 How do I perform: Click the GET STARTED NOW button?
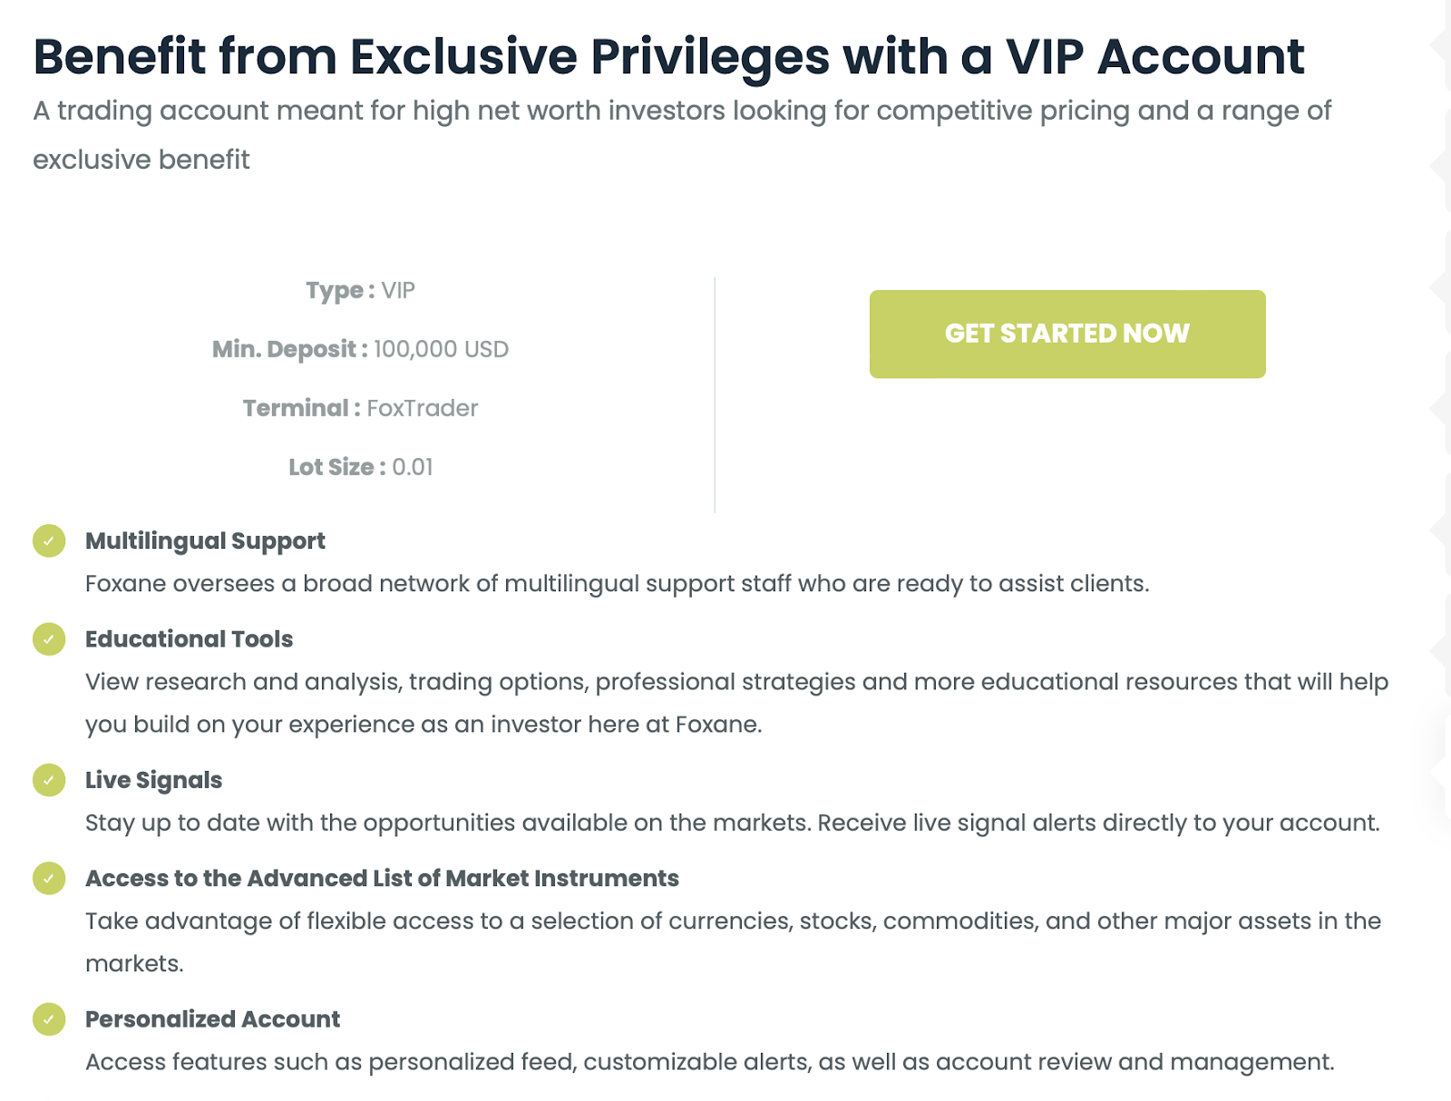(x=1066, y=334)
